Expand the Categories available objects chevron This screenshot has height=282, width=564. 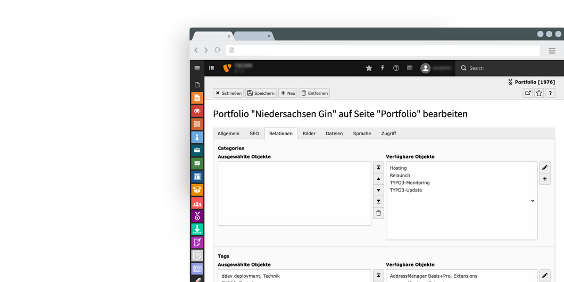pos(532,201)
